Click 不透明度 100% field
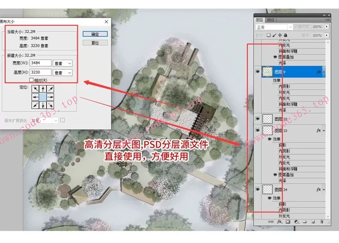Image resolution: width=339 pixels, height=243 pixels. pyautogui.click(x=318, y=27)
